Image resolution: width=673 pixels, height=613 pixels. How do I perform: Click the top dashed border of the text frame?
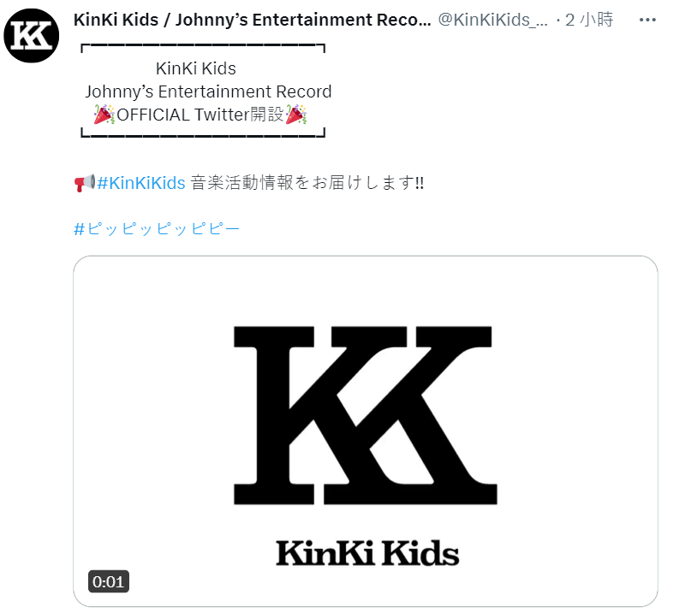click(203, 45)
